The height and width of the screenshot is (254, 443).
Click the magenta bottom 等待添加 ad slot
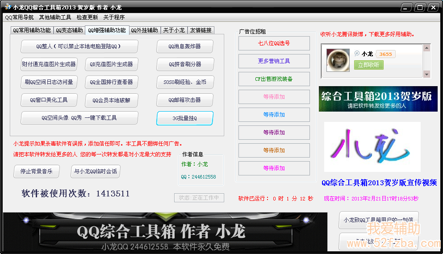coord(274,168)
